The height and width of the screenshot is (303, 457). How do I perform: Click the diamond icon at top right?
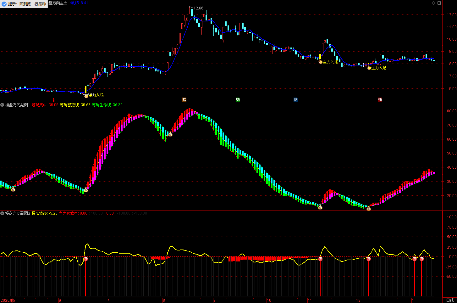(433, 3)
